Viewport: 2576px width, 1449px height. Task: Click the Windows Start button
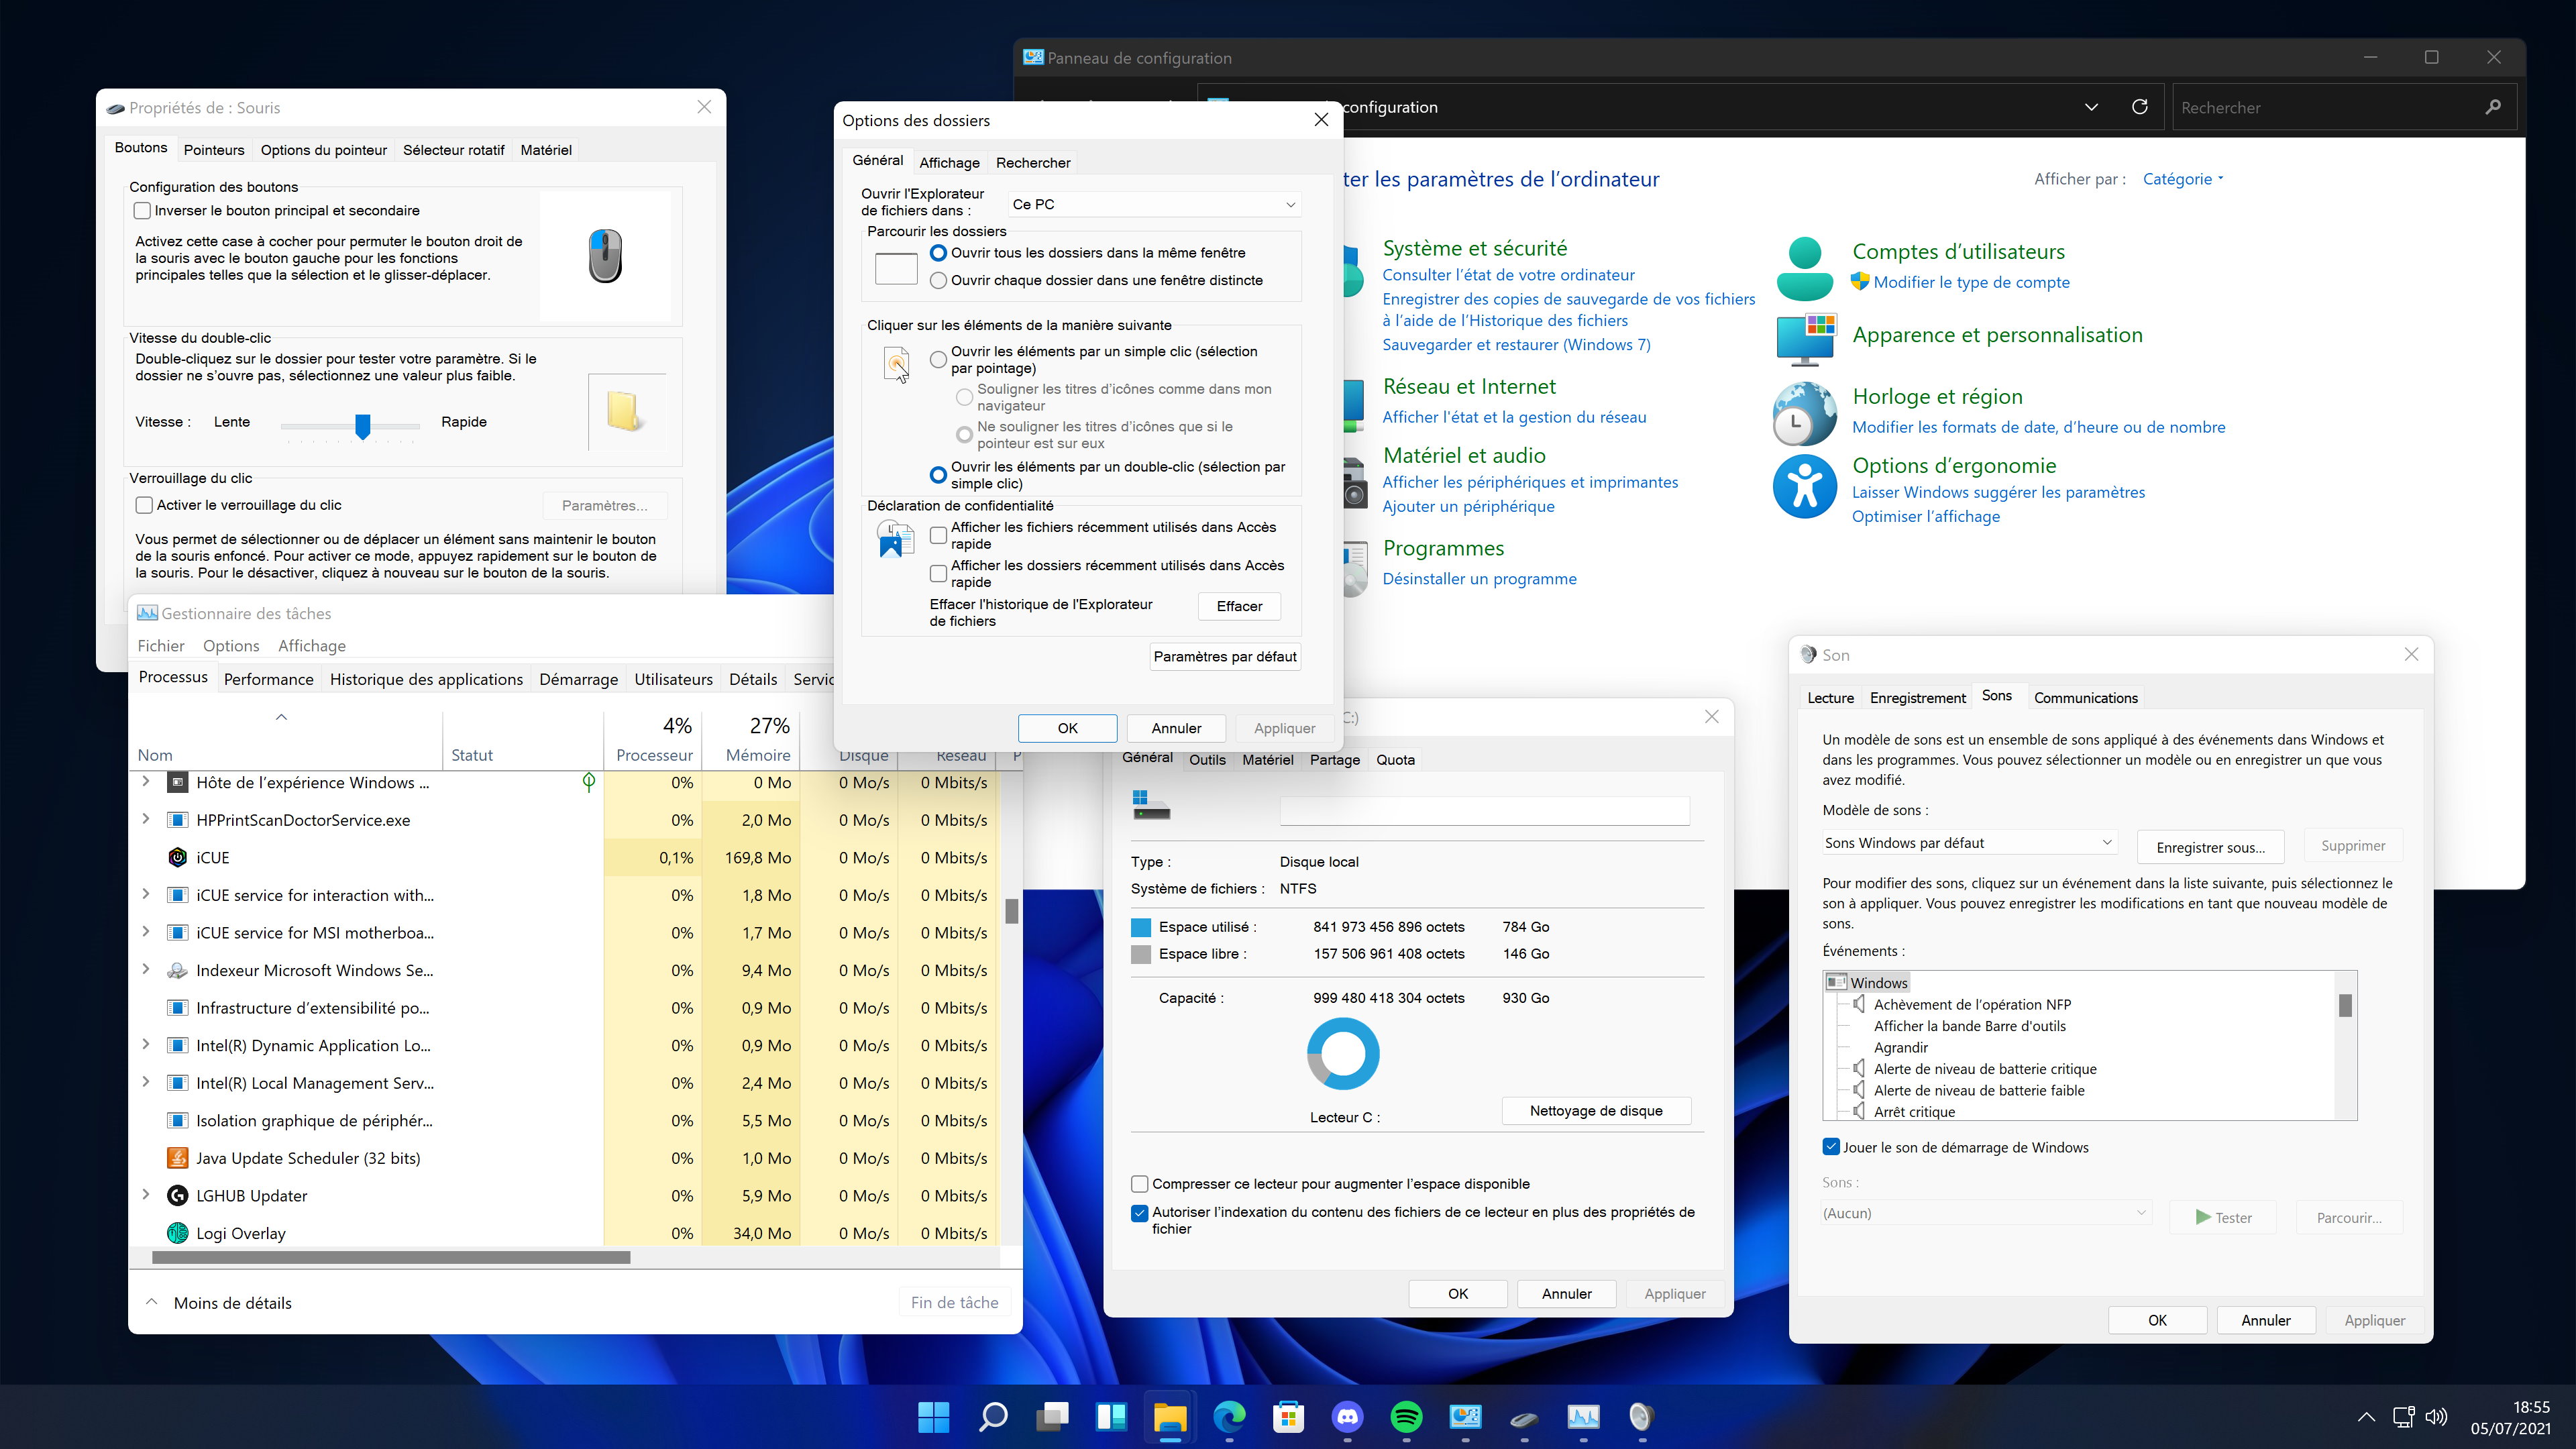point(933,1416)
